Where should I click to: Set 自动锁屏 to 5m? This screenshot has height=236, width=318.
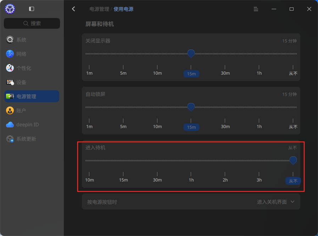point(123,127)
